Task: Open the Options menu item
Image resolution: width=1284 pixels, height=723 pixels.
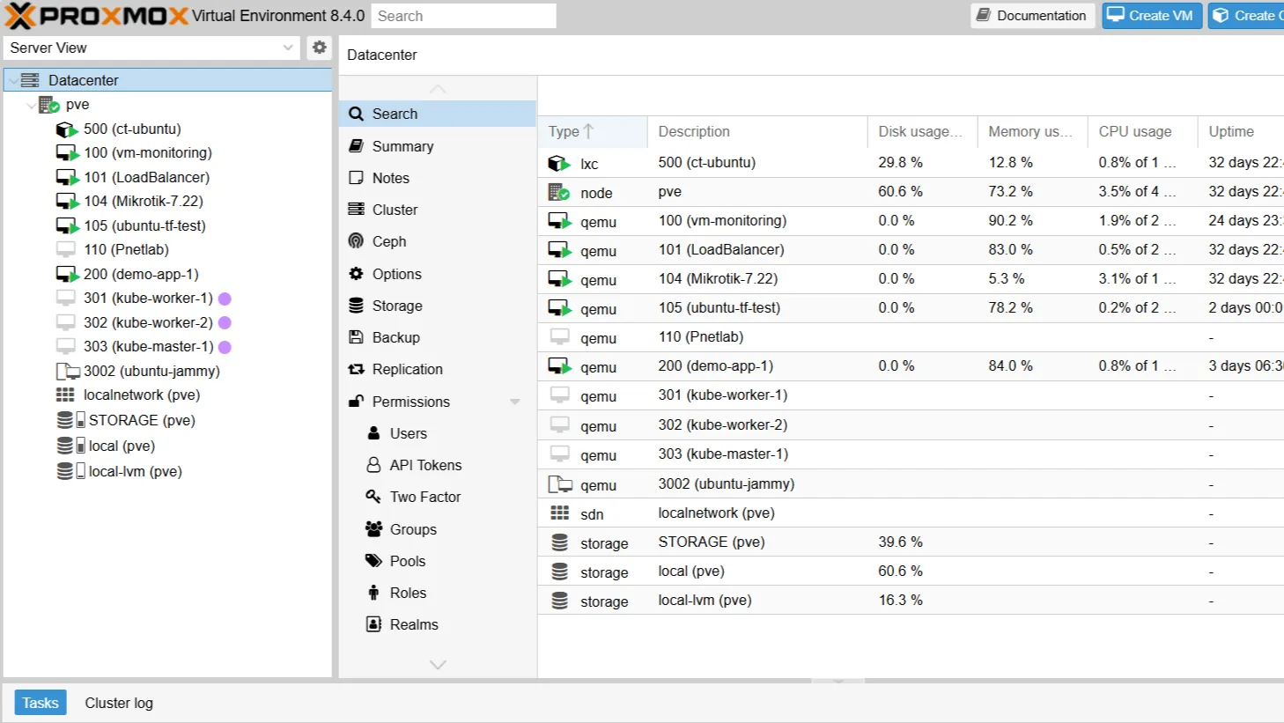Action: point(437,274)
